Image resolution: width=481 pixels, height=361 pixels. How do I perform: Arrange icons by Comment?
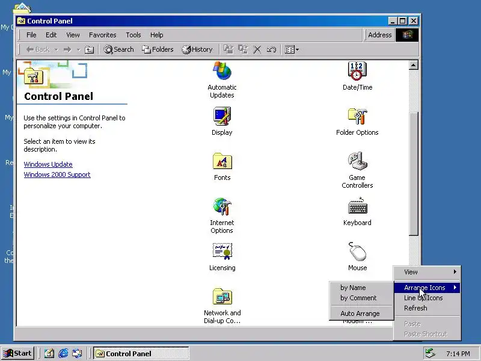361,298
